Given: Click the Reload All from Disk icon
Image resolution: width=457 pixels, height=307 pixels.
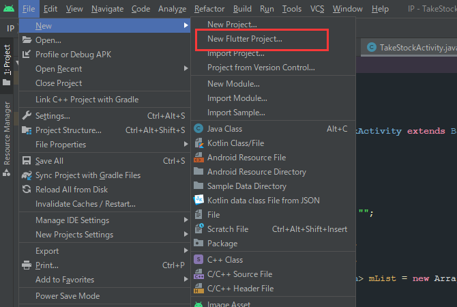Looking at the screenshot, I should (27, 189).
